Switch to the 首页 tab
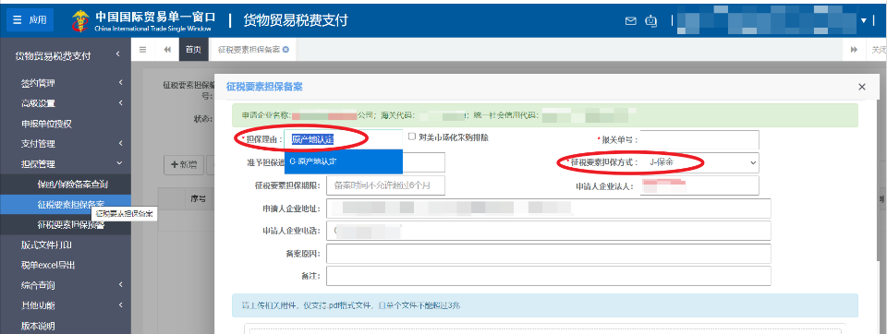The width and height of the screenshot is (887, 334). pyautogui.click(x=193, y=50)
